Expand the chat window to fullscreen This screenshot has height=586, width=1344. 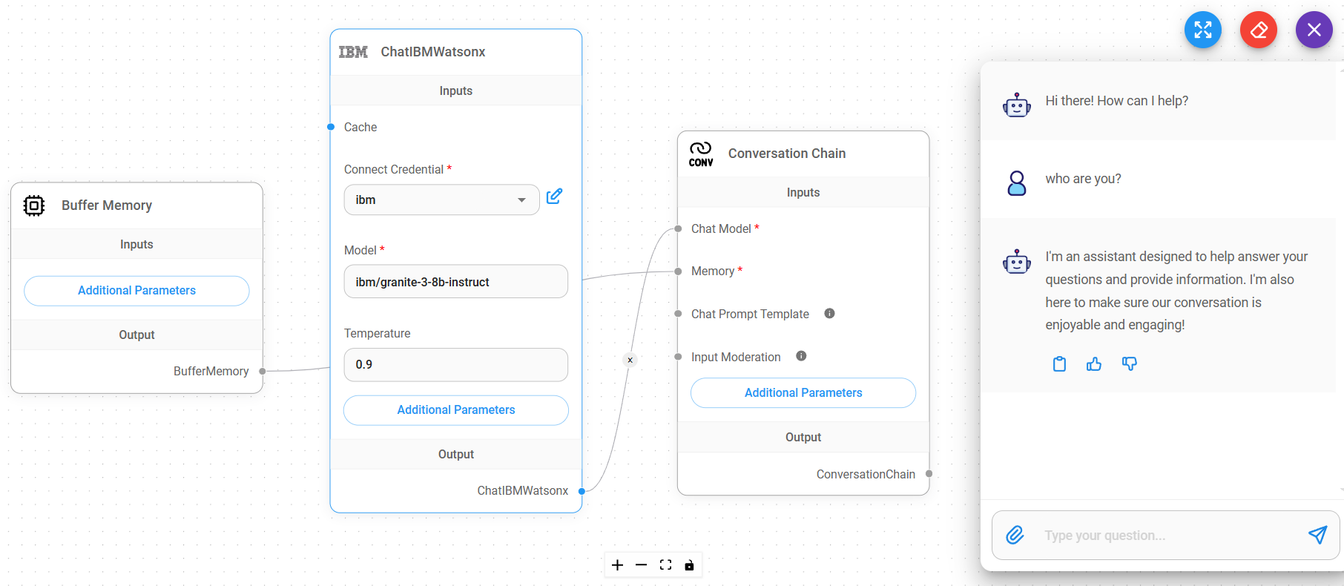click(1202, 30)
